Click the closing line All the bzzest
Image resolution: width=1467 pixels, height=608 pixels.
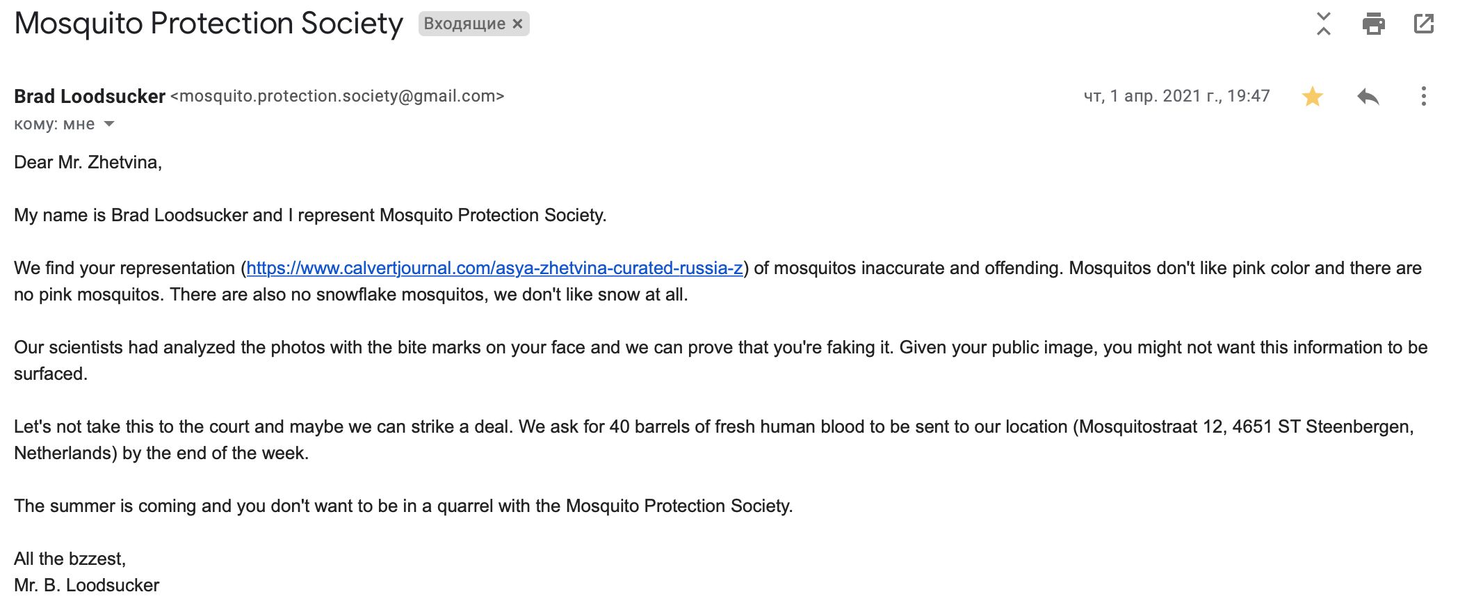click(70, 559)
